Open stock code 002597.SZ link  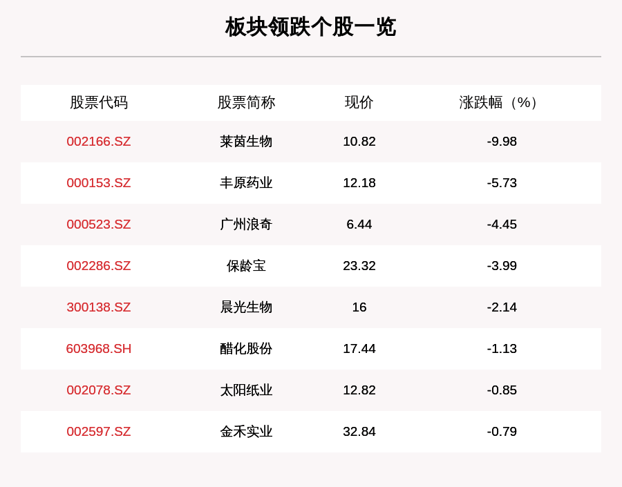pyautogui.click(x=99, y=432)
